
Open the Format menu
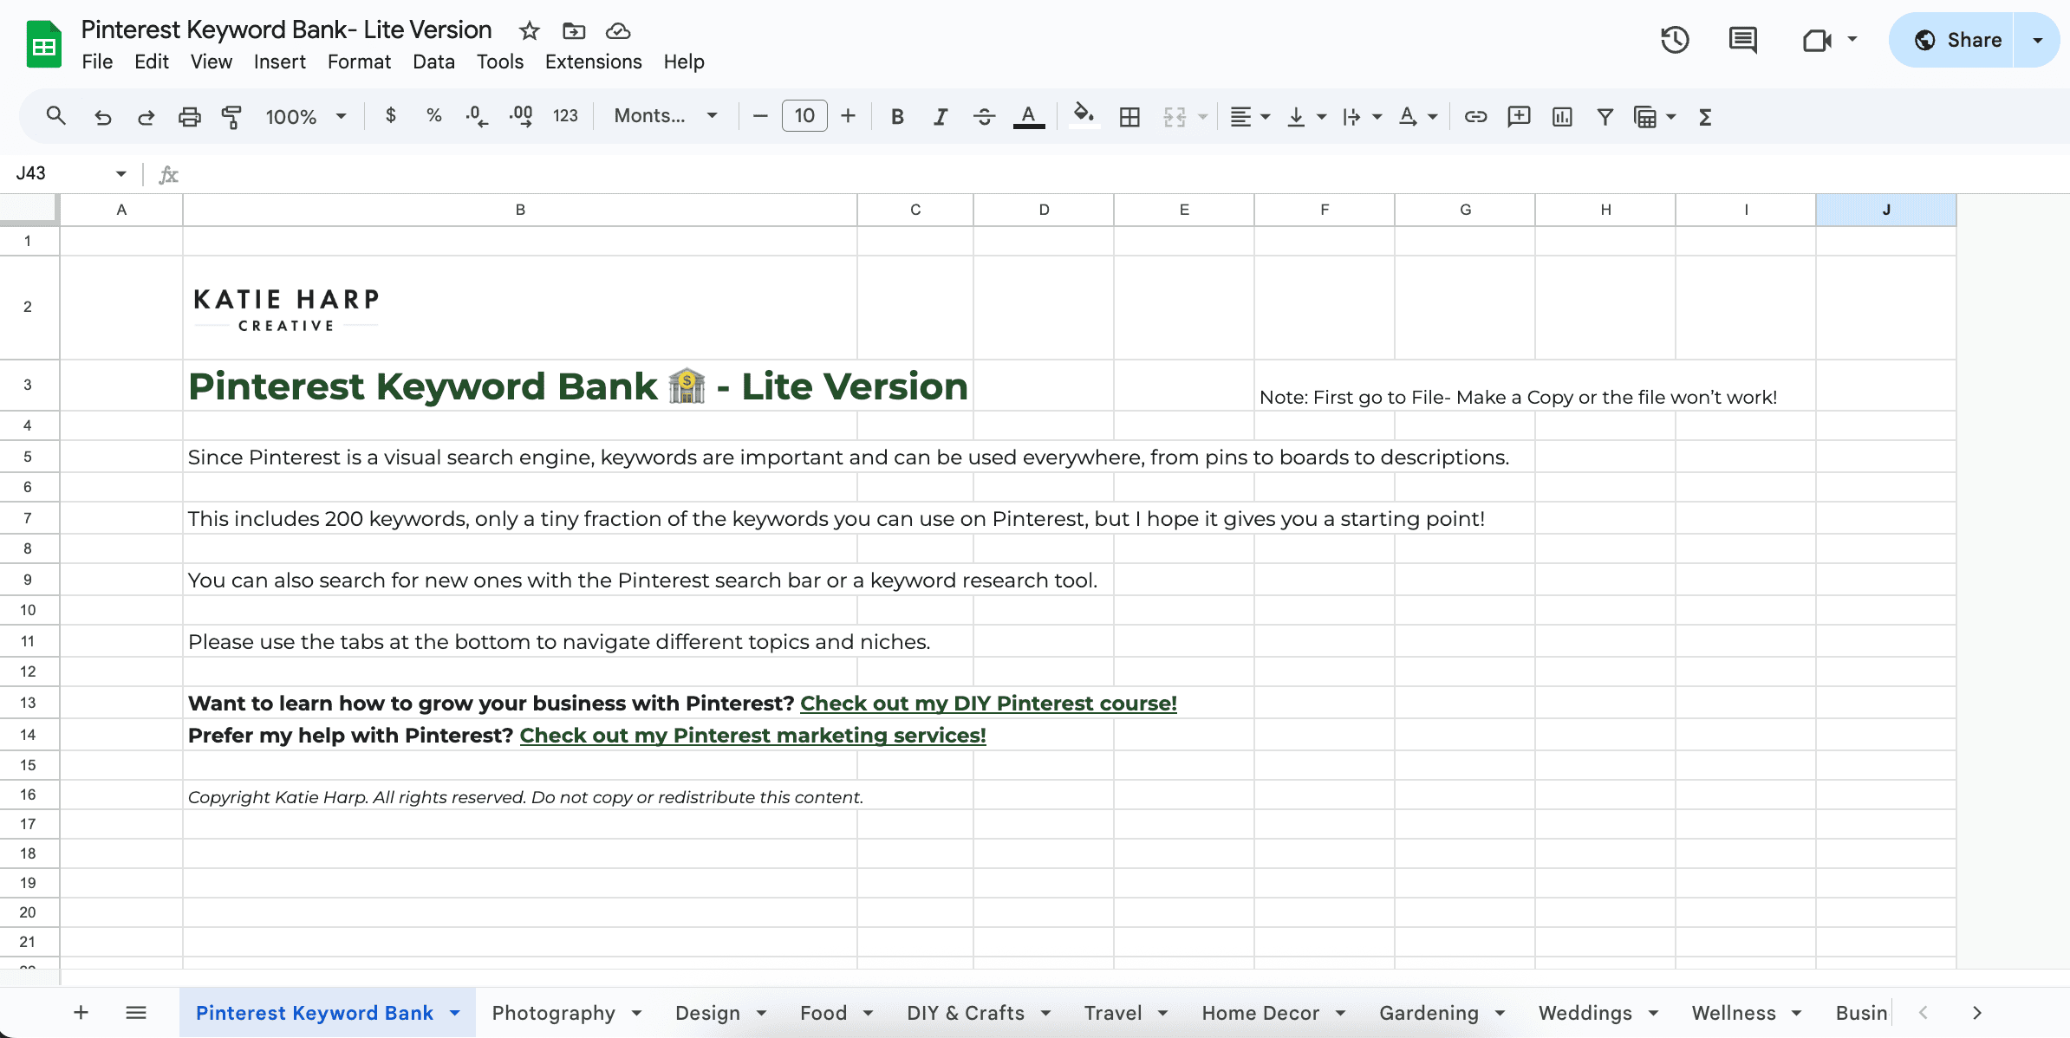coord(359,62)
